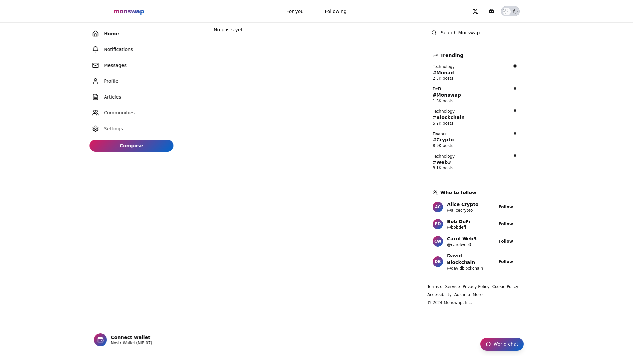633x356 pixels.
Task: Open Cookie Policy link
Action: point(505,287)
